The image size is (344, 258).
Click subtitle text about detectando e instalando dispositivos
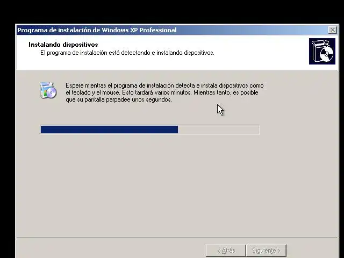pyautogui.click(x=127, y=53)
